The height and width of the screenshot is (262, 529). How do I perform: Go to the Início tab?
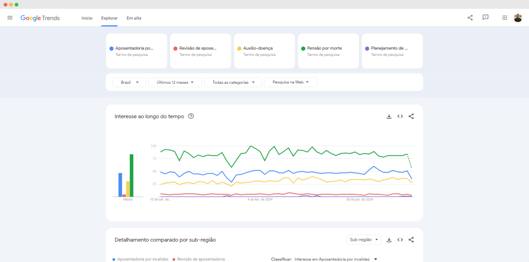87,18
